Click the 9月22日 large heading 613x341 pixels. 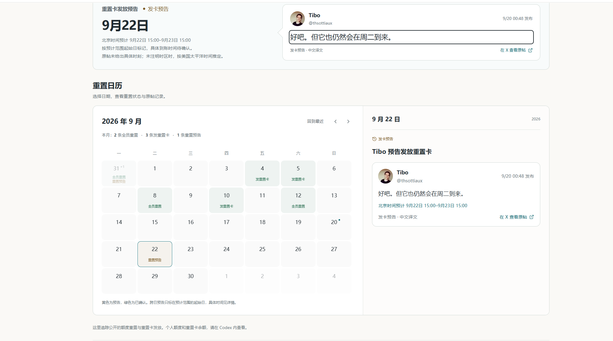click(125, 25)
